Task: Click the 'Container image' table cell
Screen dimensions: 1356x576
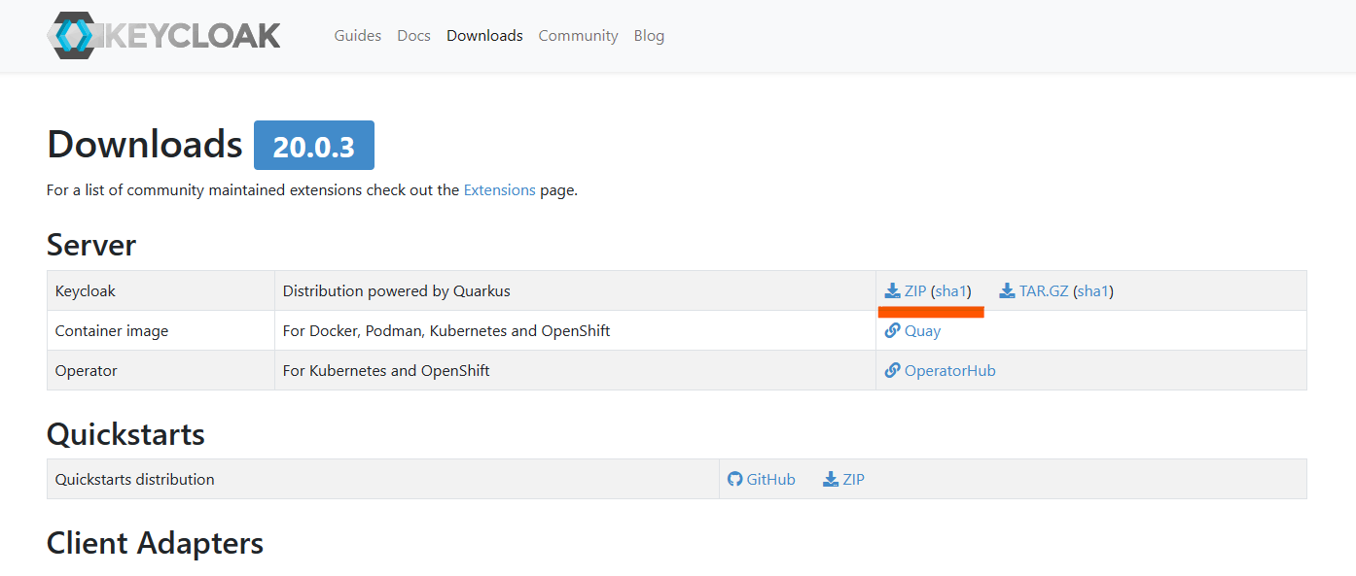Action: click(x=161, y=330)
